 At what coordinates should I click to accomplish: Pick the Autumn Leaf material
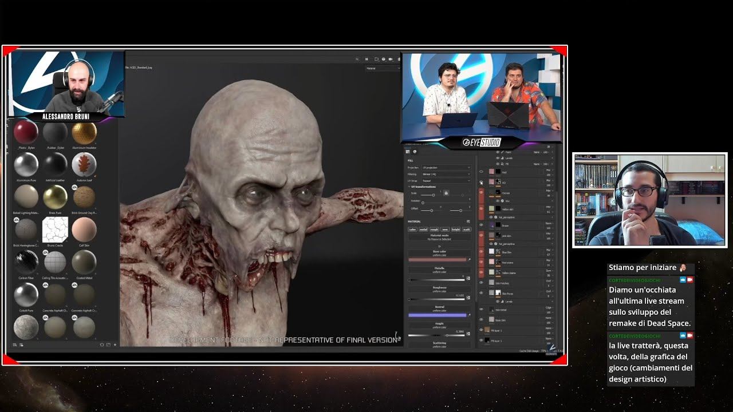(84, 165)
